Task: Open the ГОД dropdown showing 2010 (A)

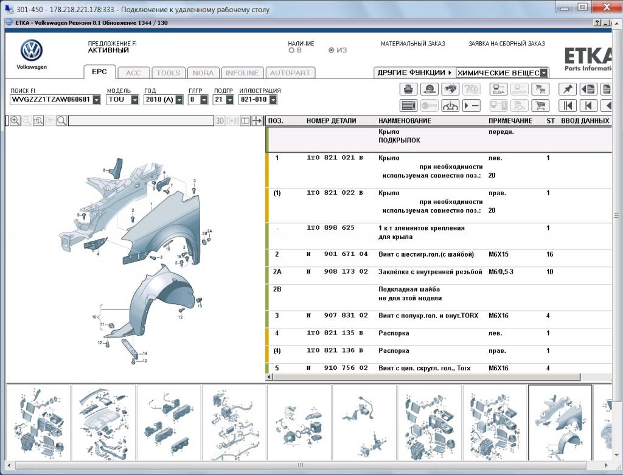Action: [179, 100]
